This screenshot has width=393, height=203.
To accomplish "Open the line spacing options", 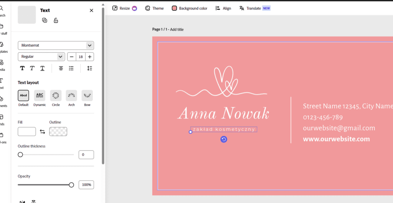I will [89, 68].
